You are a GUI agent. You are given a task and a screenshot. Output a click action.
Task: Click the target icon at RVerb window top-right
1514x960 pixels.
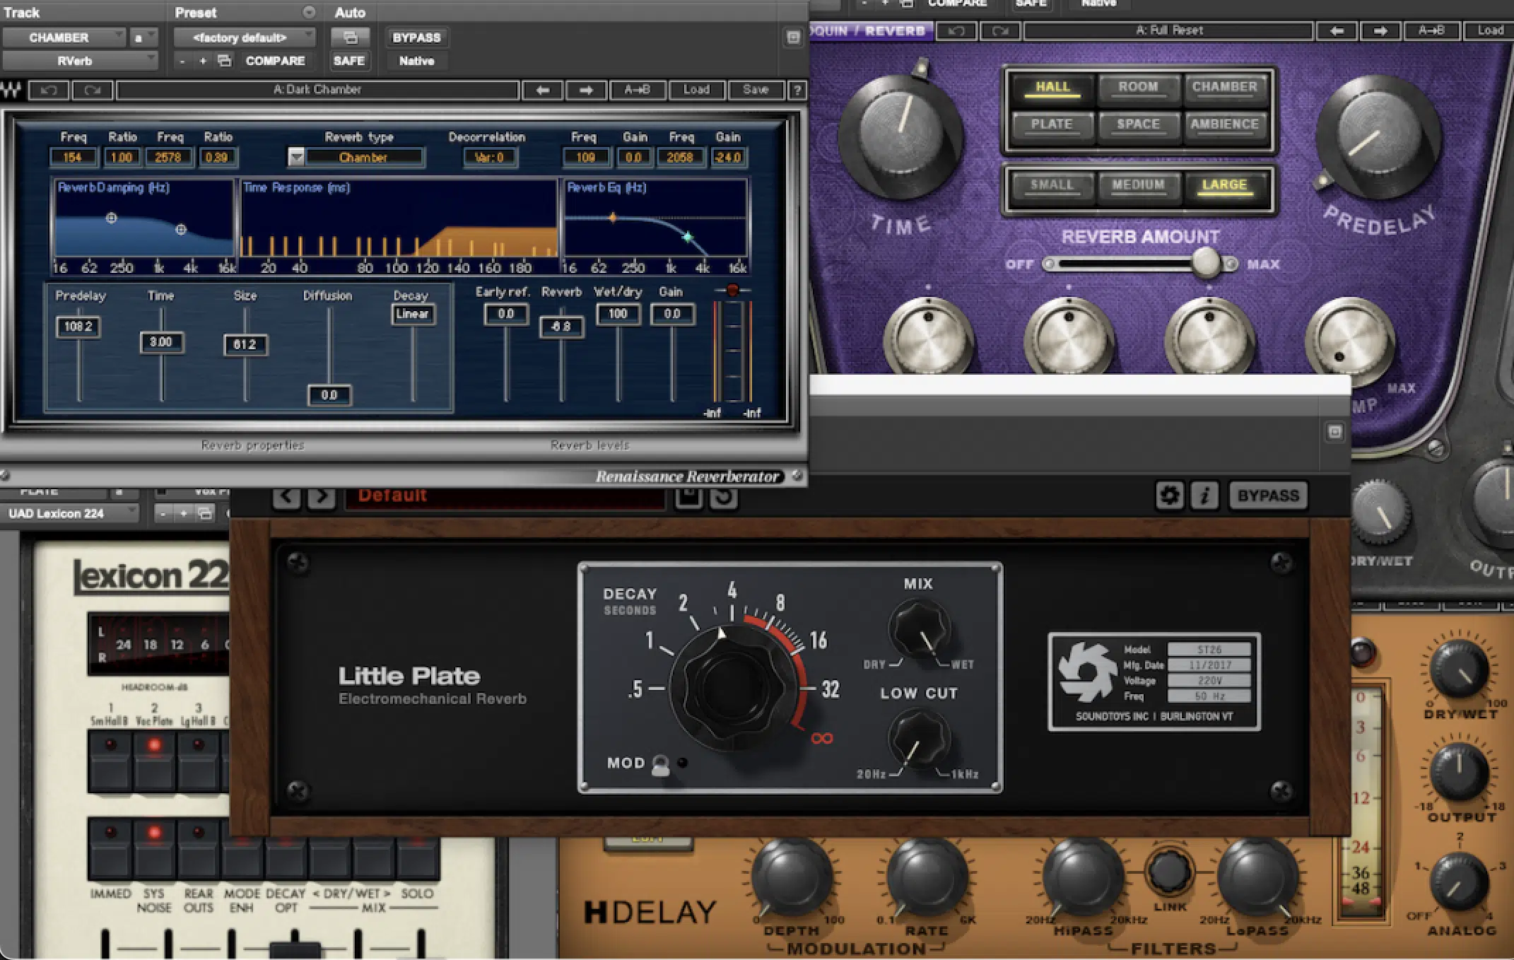click(793, 37)
